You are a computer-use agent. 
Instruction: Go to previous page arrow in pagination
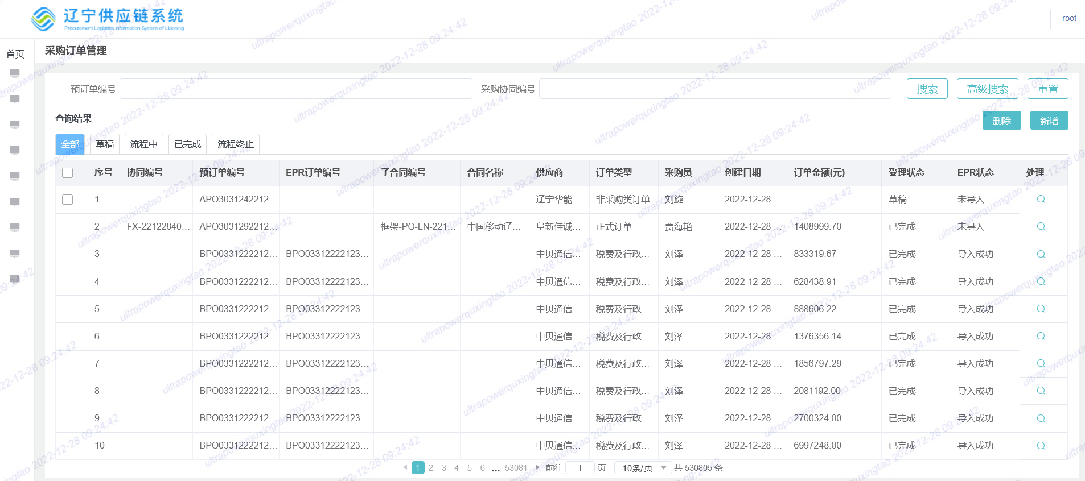click(405, 467)
